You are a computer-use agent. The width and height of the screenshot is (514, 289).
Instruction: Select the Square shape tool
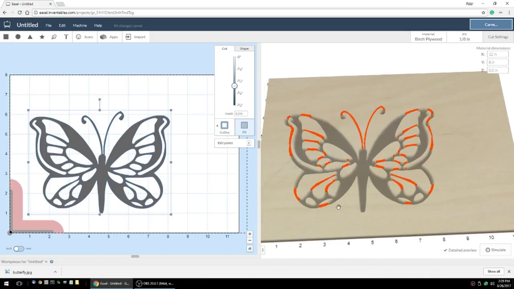click(x=6, y=37)
